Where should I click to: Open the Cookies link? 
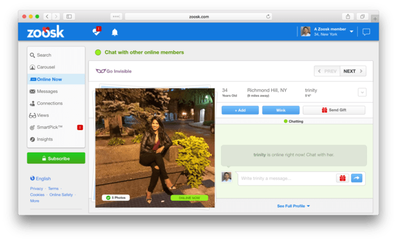(37, 195)
